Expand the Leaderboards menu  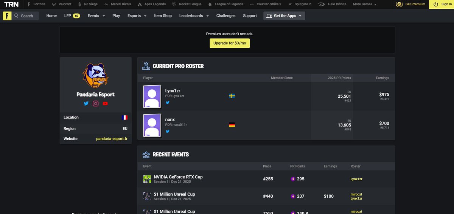pyautogui.click(x=194, y=16)
